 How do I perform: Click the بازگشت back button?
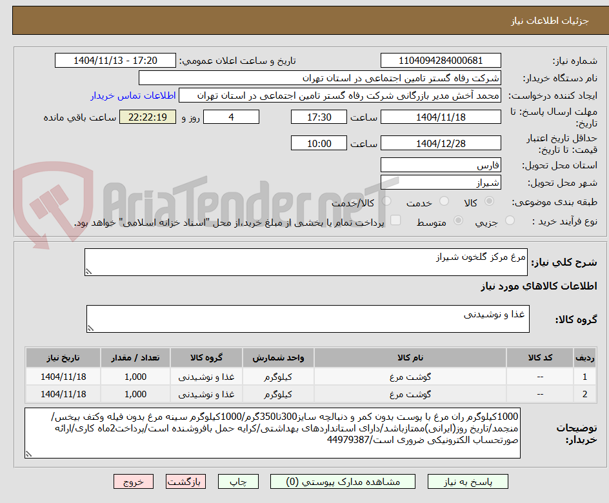pos(186,482)
